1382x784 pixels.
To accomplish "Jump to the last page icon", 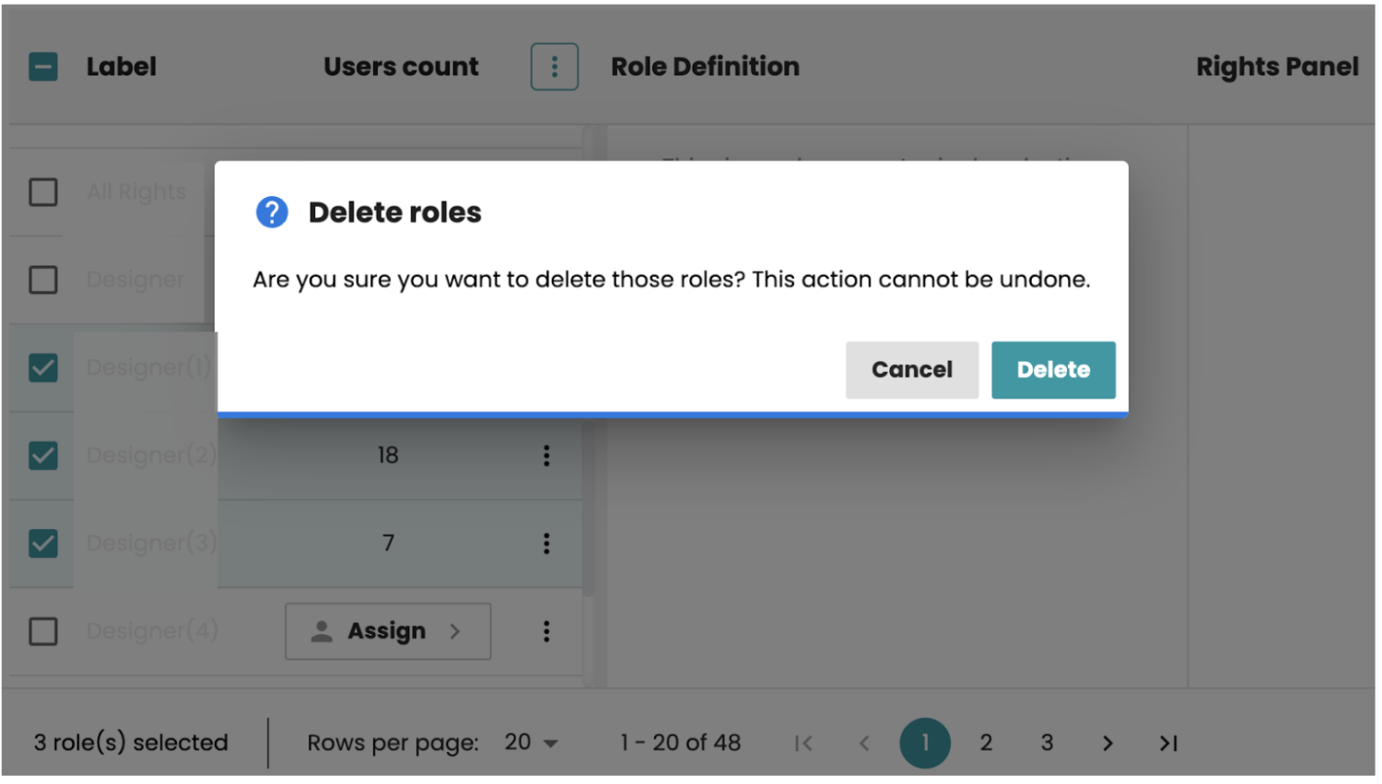I will 1168,744.
